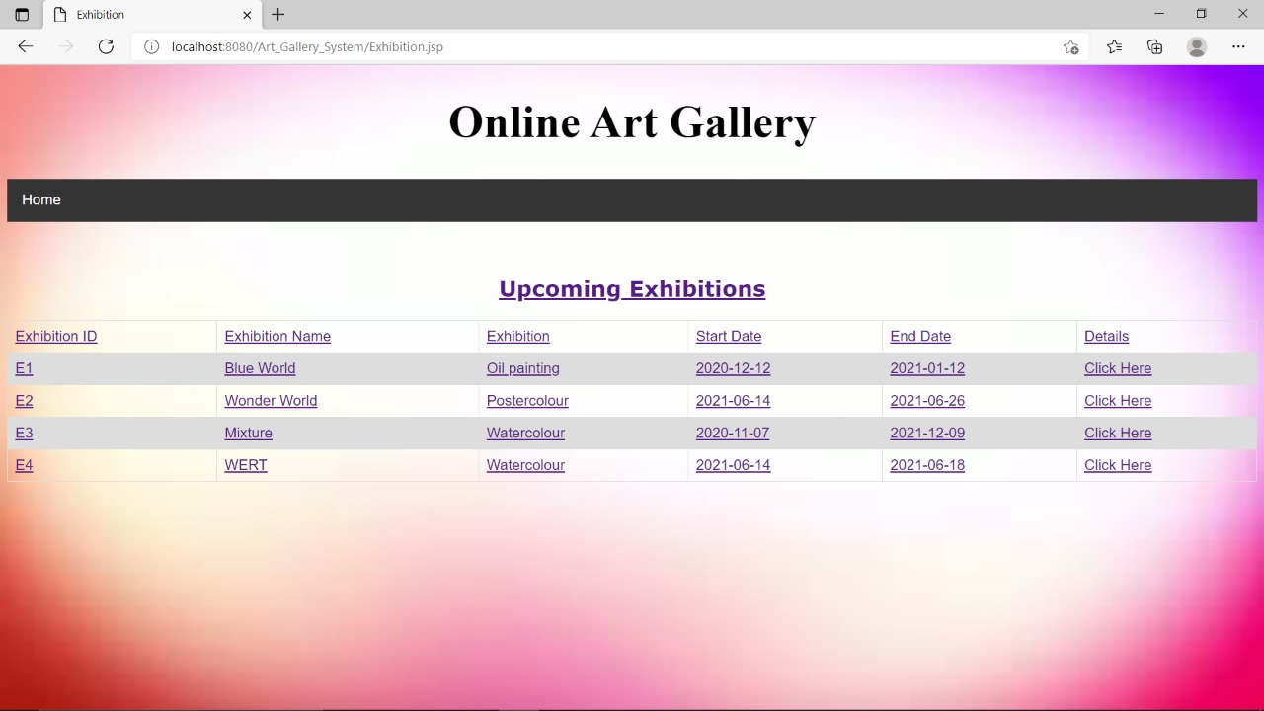The image size is (1264, 711).
Task: Click the WERT exhibition name
Action: click(x=246, y=465)
